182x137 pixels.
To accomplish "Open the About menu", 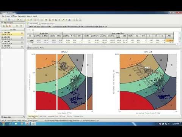I will coord(35,16).
